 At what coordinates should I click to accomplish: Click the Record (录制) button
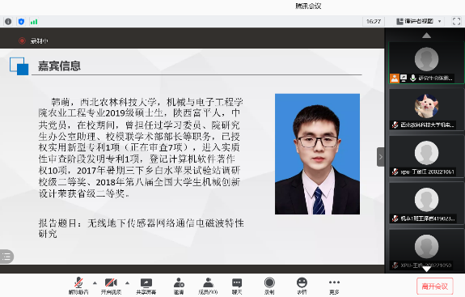tap(269, 286)
